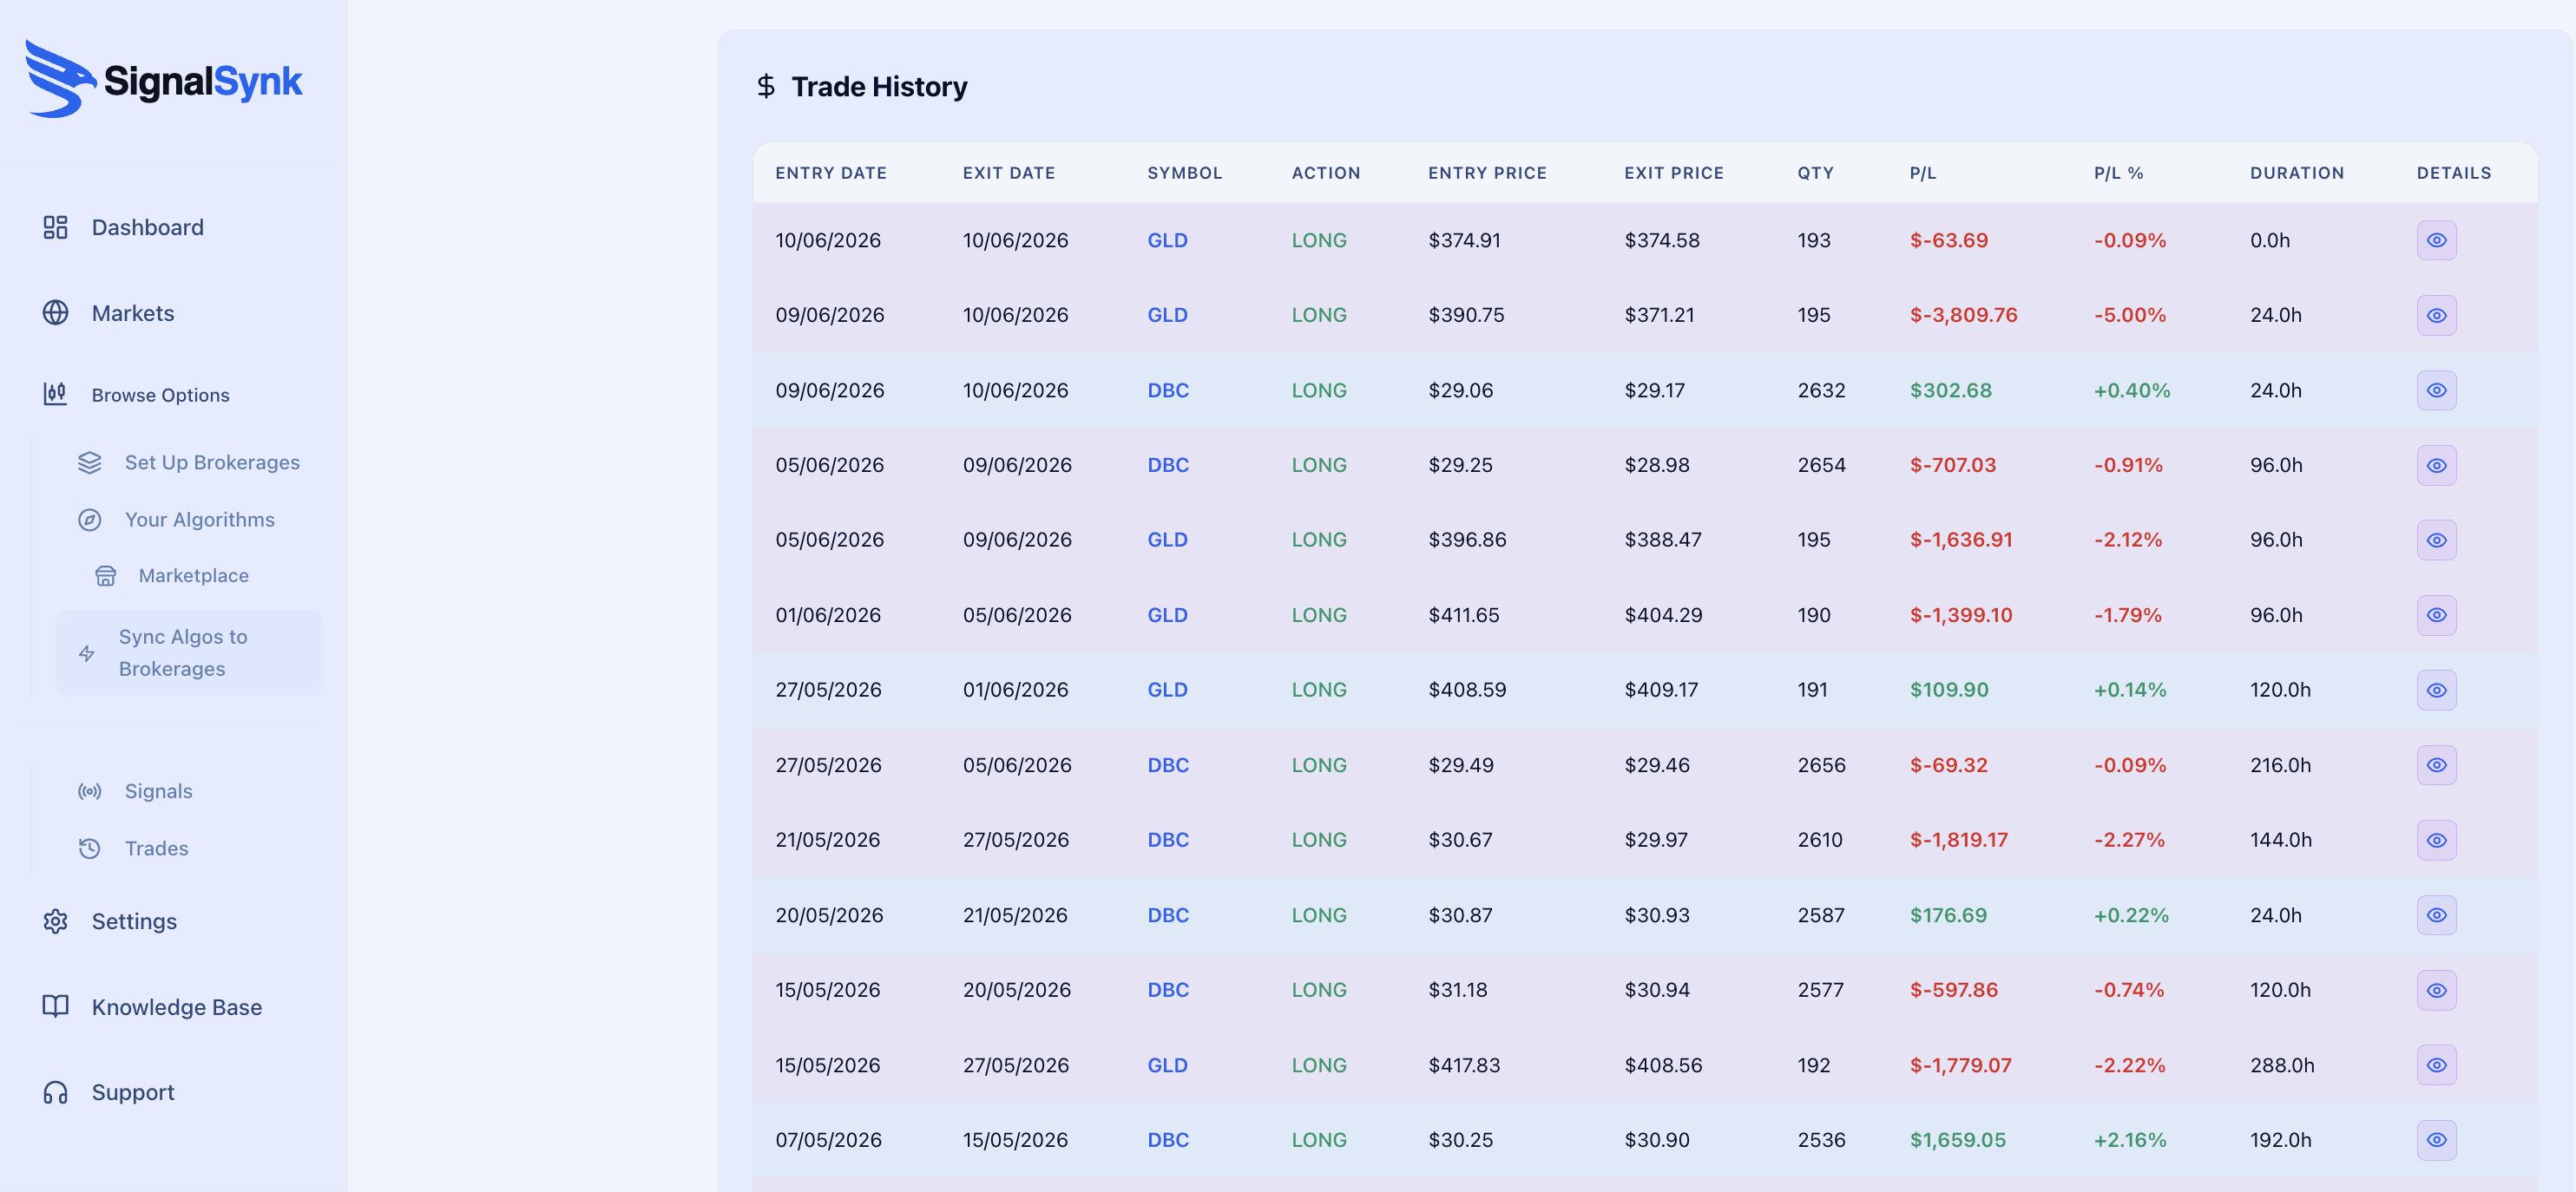Click the Set Up Brokerages layers icon
The image size is (2576, 1192).
pyautogui.click(x=90, y=462)
